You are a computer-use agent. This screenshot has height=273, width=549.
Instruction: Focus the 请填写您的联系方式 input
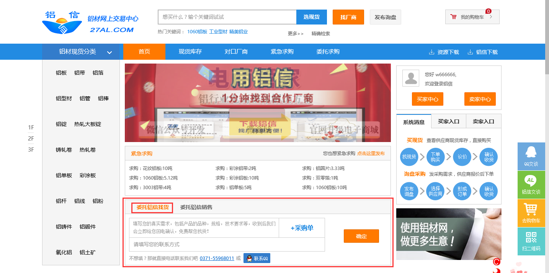click(x=227, y=244)
